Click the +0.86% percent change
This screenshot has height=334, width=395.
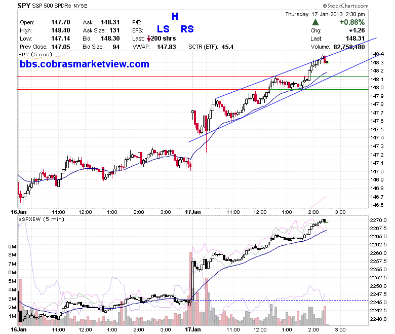coord(352,22)
